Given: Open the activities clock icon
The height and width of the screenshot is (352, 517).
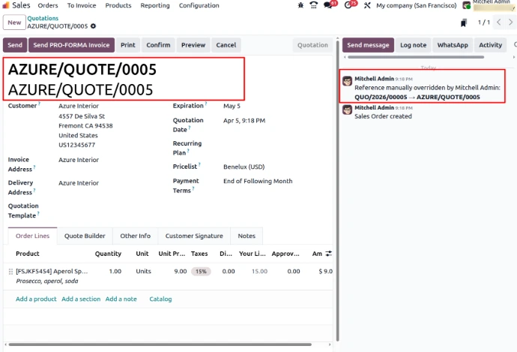Looking at the screenshot, I should (x=348, y=5).
